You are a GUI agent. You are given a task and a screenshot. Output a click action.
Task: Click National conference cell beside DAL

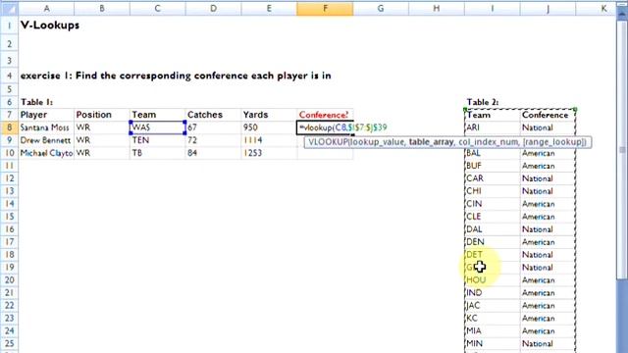(548, 229)
